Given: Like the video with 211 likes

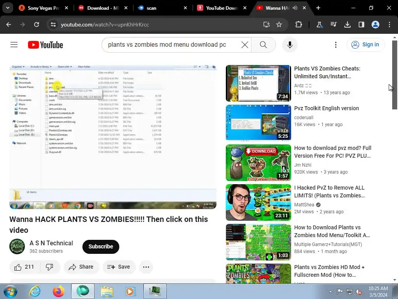Looking at the screenshot, I should tap(24, 267).
